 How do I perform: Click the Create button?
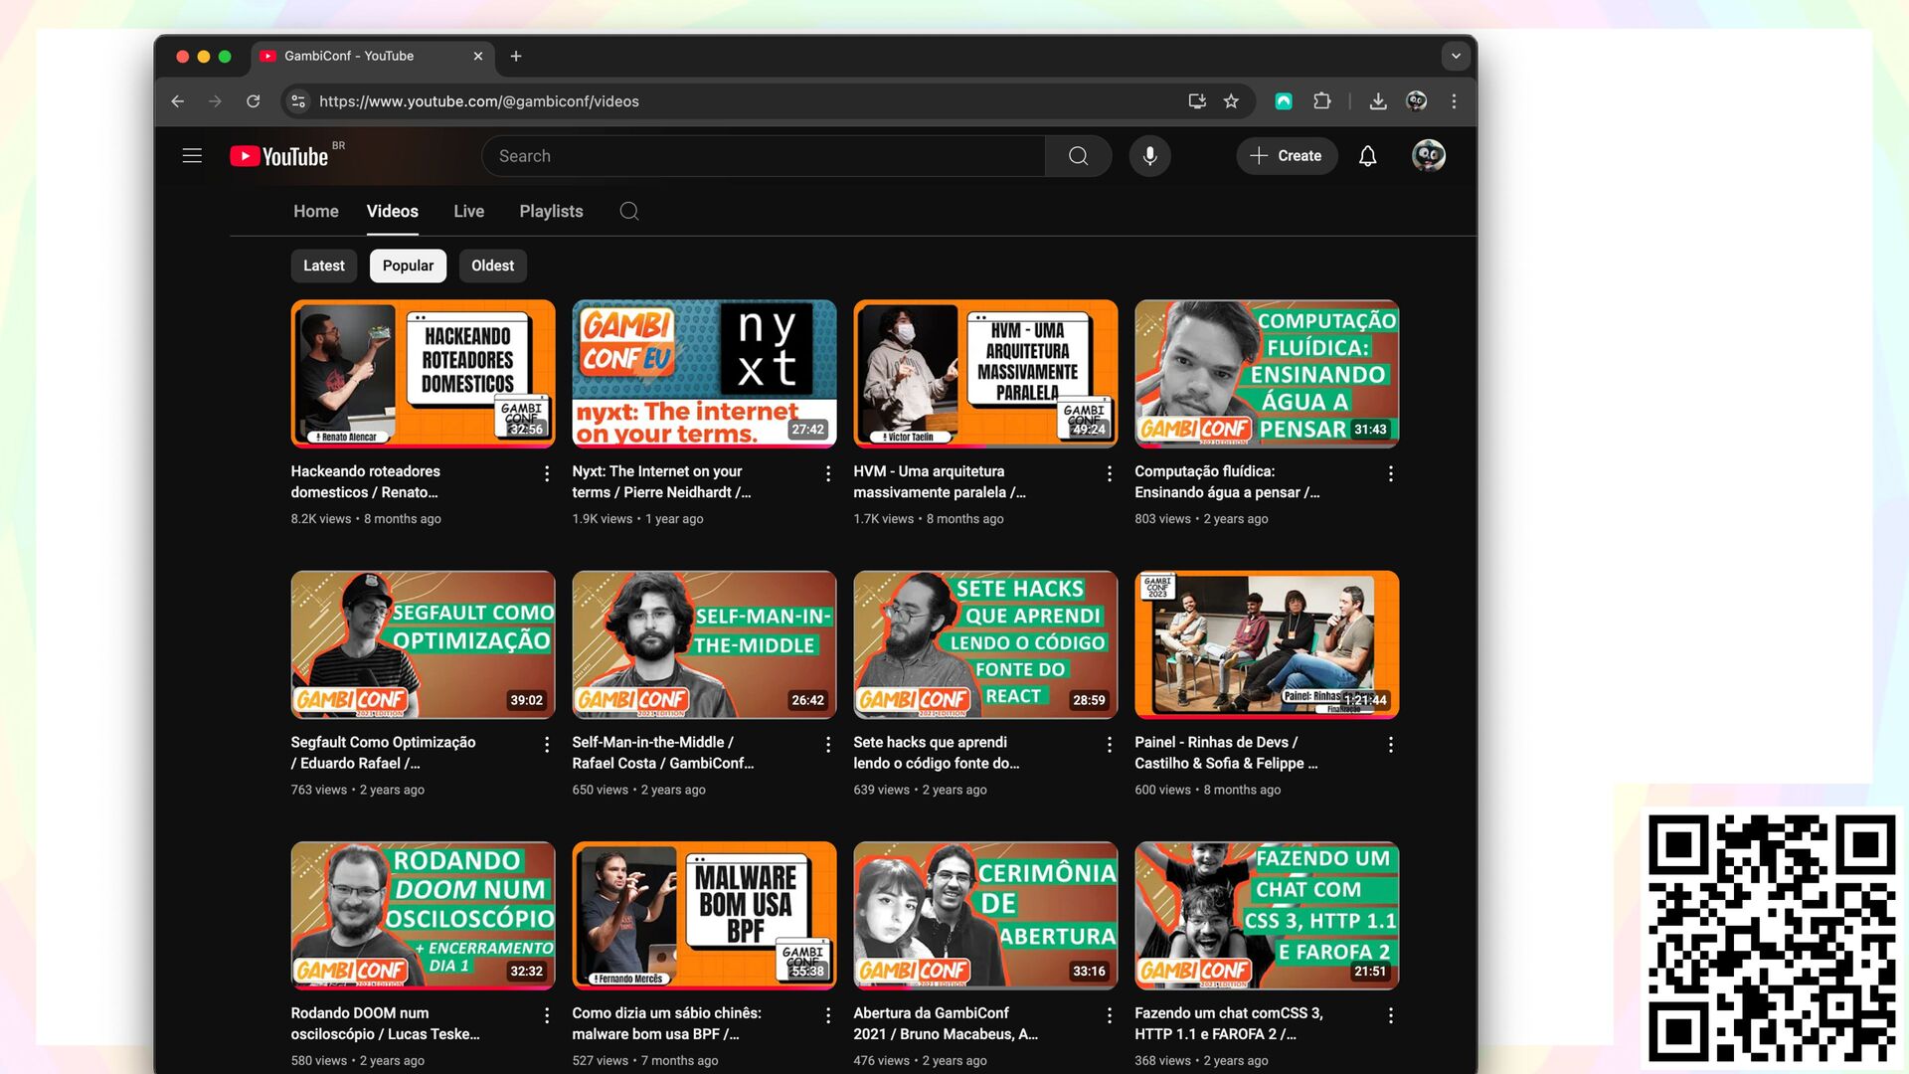tap(1287, 156)
